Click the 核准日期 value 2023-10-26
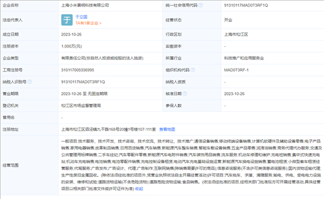Screen dimensions: 324x199 [x=234, y=94]
